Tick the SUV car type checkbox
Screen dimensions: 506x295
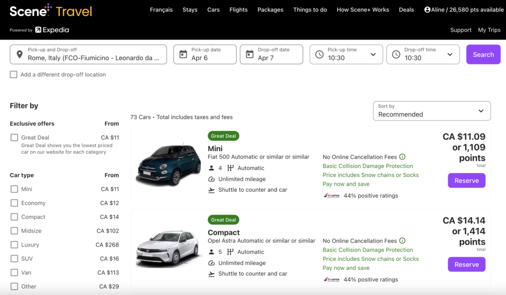coord(14,258)
